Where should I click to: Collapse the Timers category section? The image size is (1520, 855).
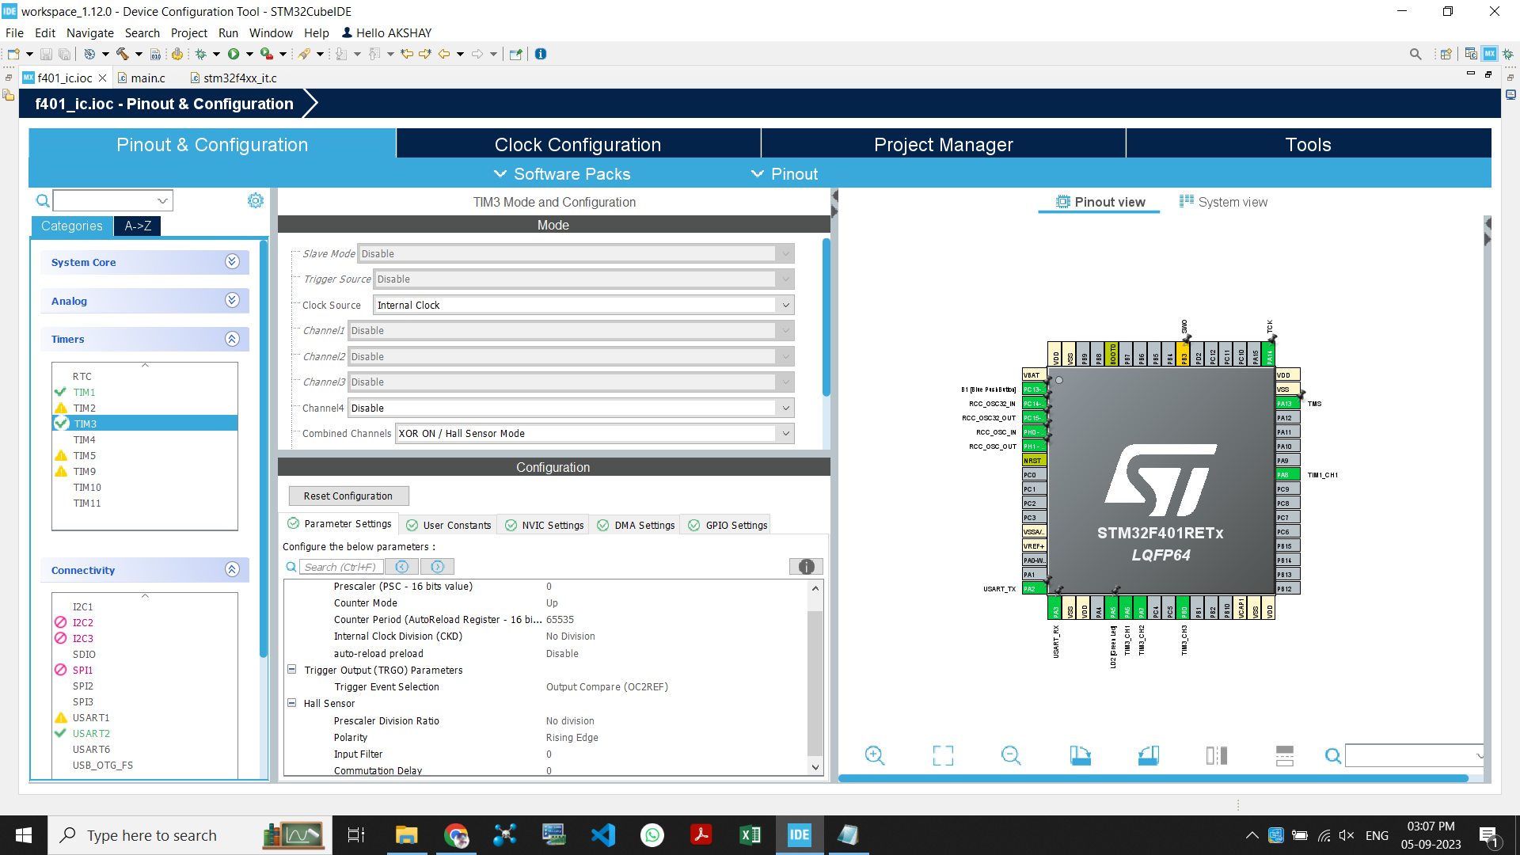coord(232,339)
